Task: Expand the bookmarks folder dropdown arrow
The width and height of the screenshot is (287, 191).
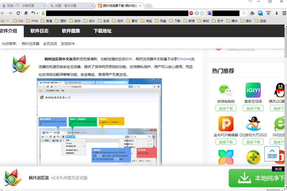Action: tap(8, 21)
